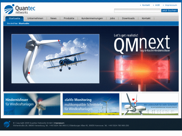
Task: Click the footer copyright text Quantec Networks GmbH
Action: point(33,123)
